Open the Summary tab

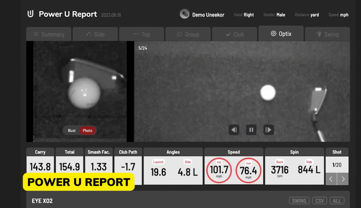[49, 34]
